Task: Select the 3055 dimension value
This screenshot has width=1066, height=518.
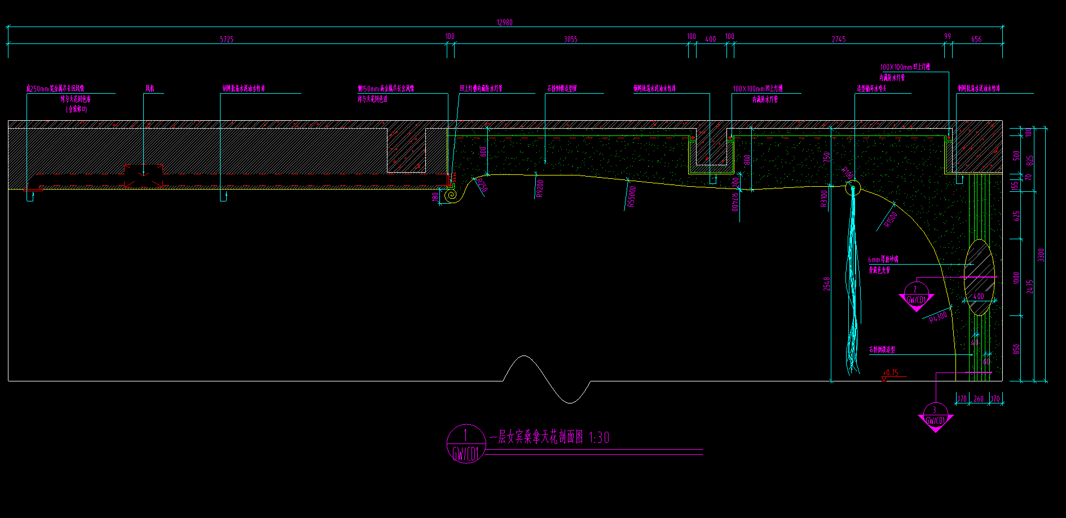Action: pyautogui.click(x=571, y=39)
